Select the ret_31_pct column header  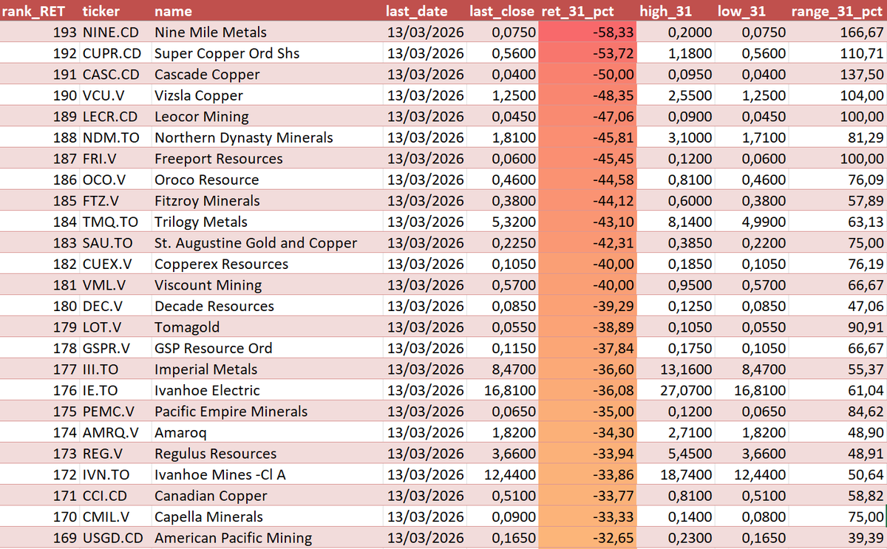588,11
